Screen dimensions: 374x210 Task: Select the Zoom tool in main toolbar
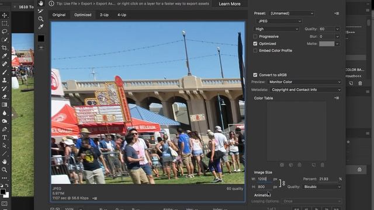click(4, 170)
